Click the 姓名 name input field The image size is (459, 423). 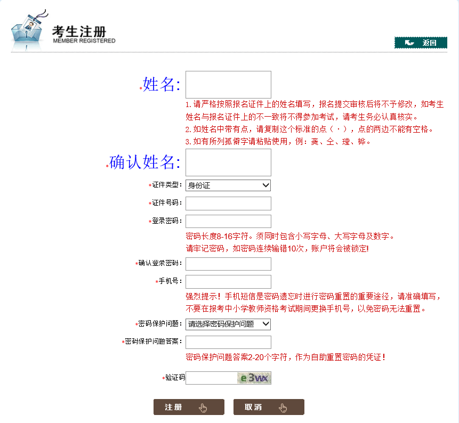228,84
